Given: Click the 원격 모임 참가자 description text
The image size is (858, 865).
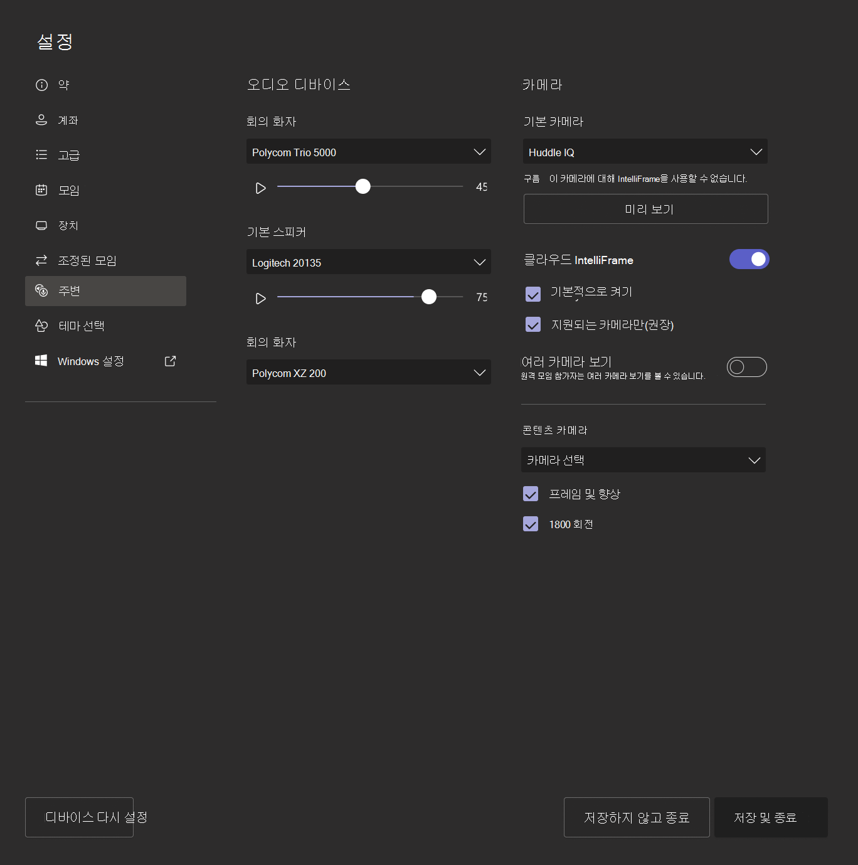Looking at the screenshot, I should pyautogui.click(x=613, y=376).
